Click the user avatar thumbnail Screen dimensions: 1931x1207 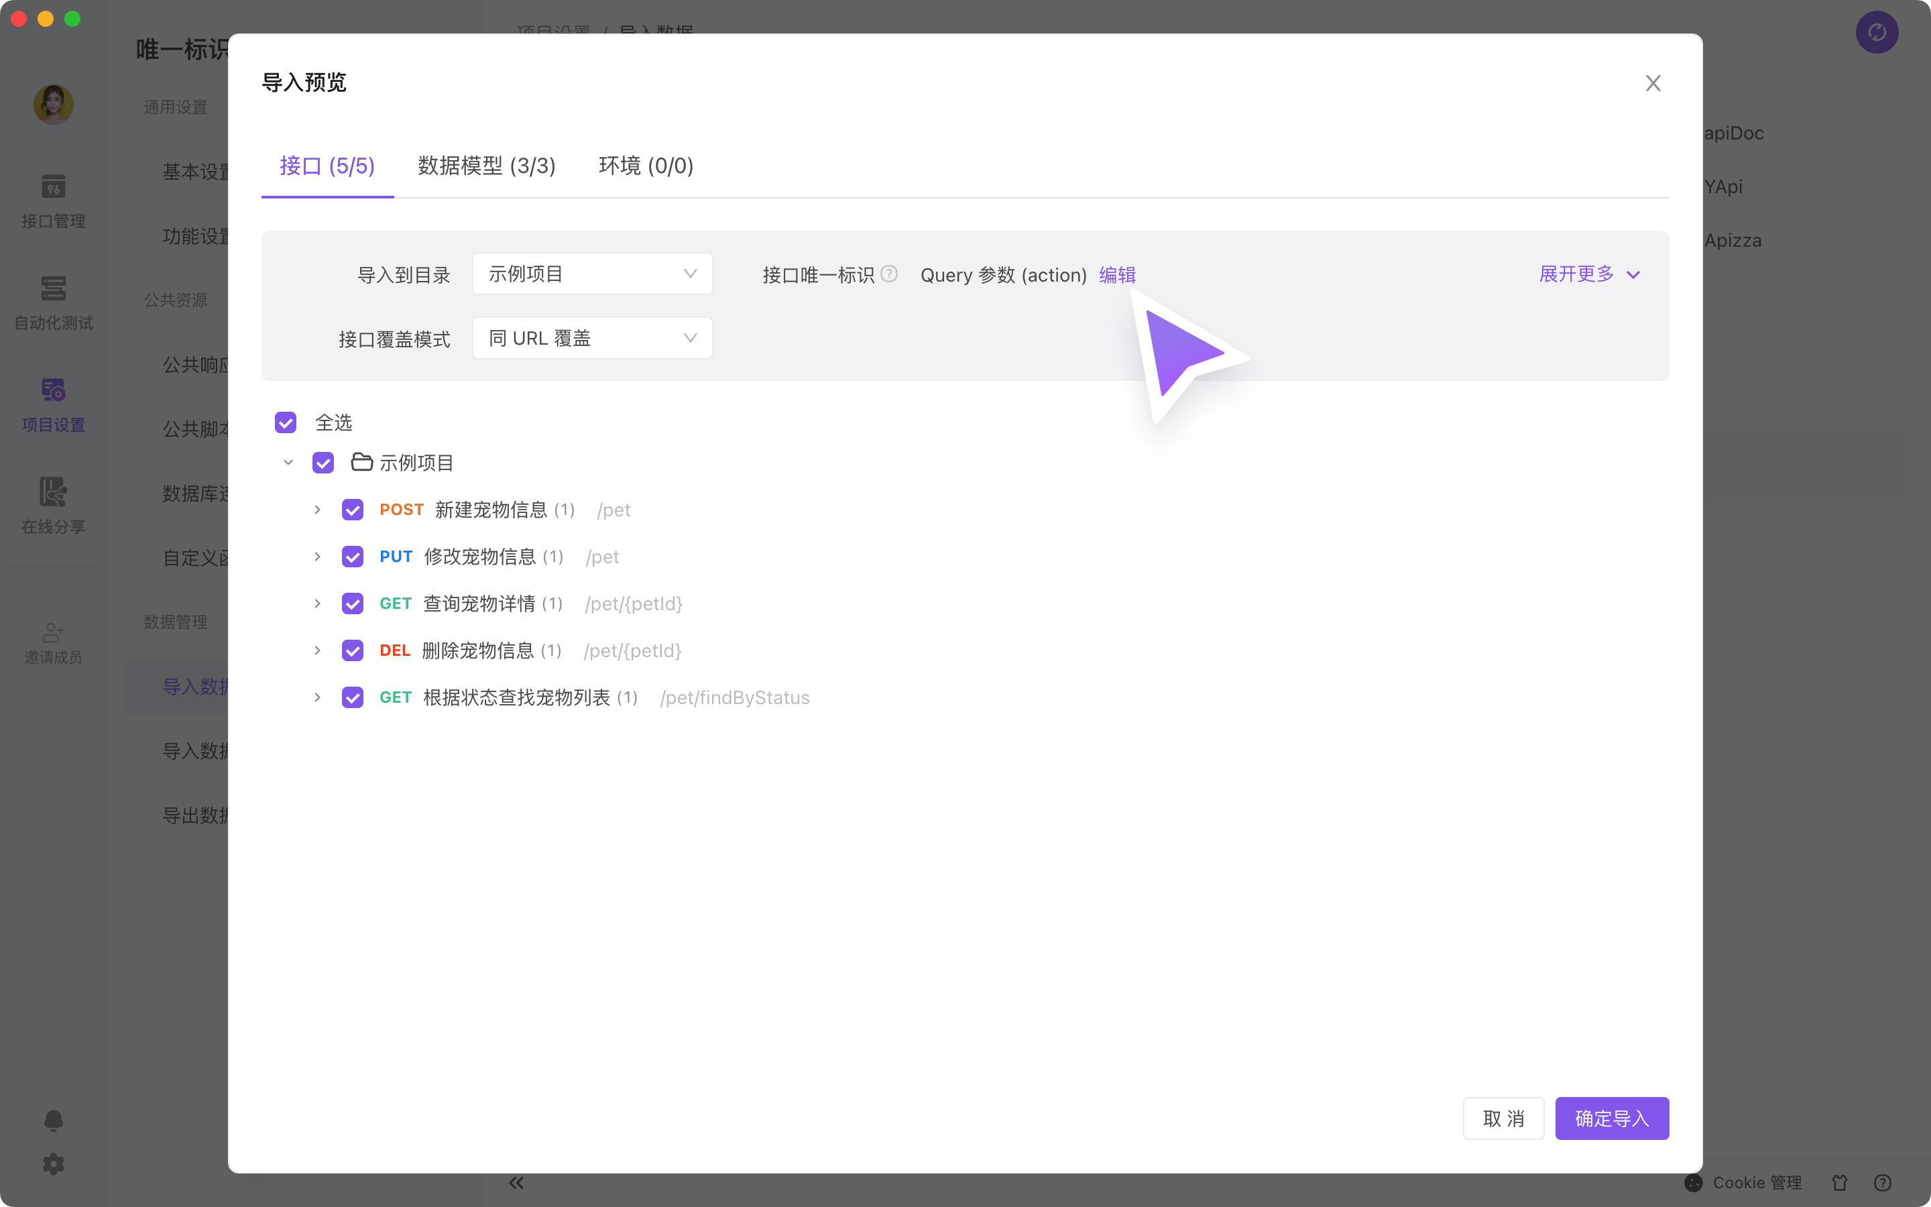(54, 105)
